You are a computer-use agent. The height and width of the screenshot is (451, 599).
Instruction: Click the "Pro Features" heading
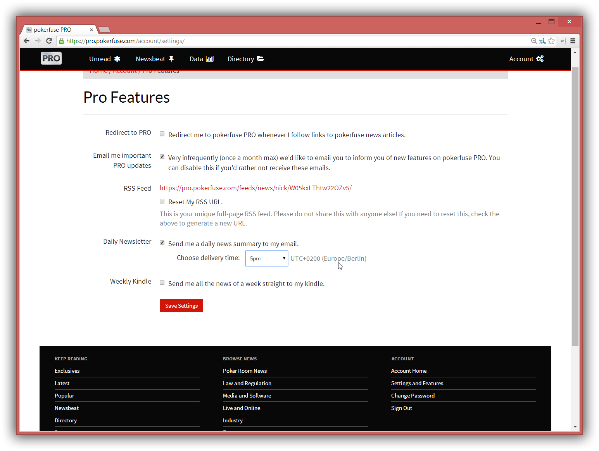tap(126, 97)
